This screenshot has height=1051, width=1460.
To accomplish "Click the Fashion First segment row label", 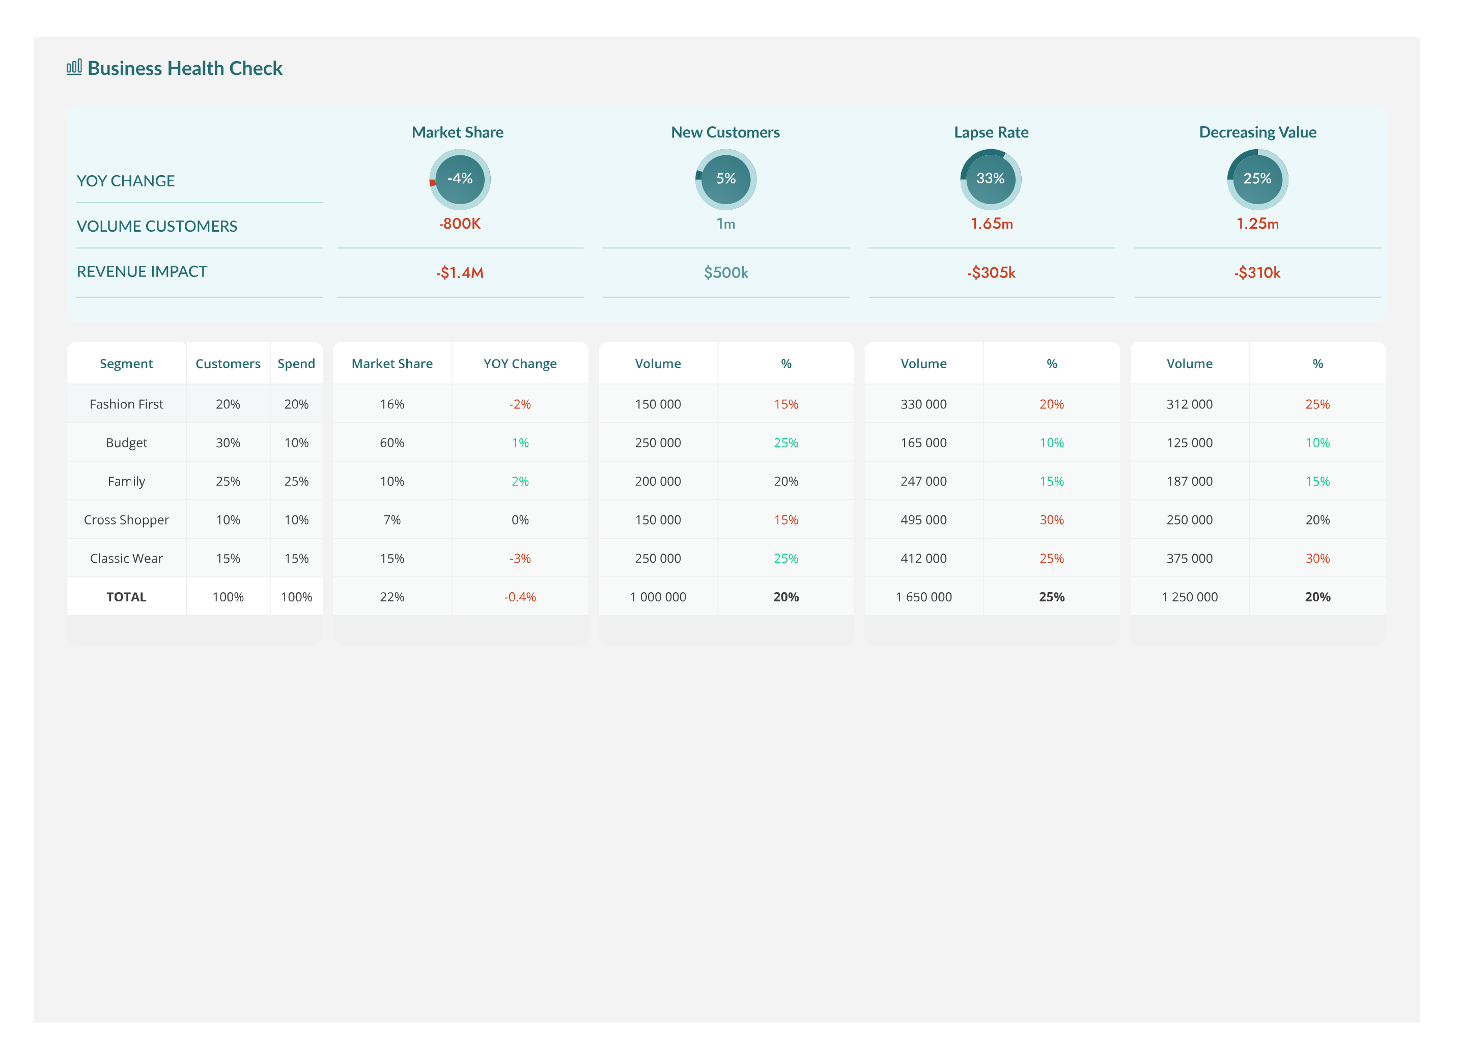I will [126, 404].
